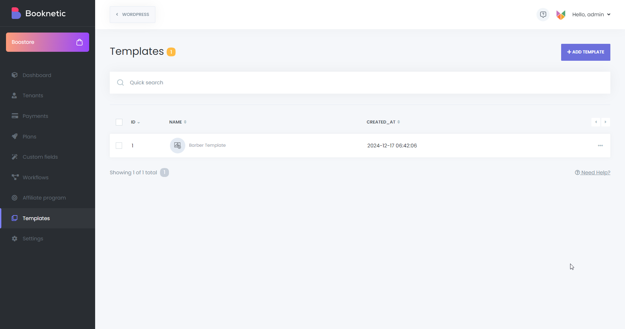Click the Templates sidebar icon
The width and height of the screenshot is (625, 329).
[15, 218]
